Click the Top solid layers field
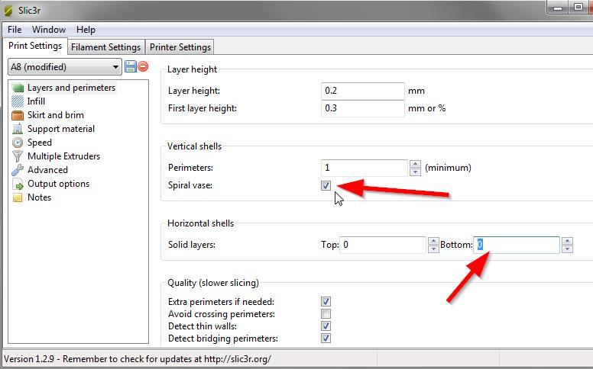593x369 pixels. click(383, 245)
